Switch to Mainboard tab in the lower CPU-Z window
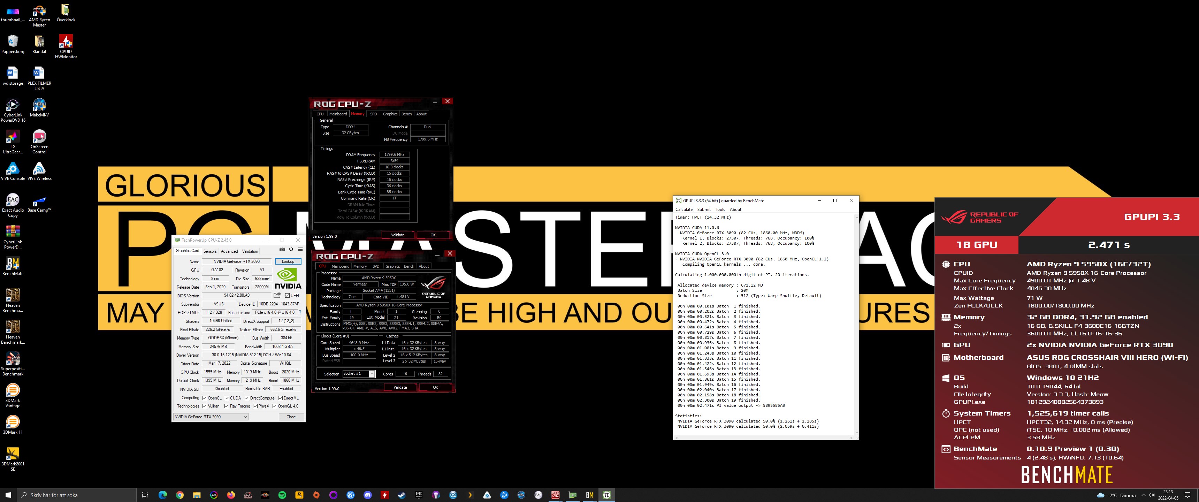The height and width of the screenshot is (502, 1199). 340,266
